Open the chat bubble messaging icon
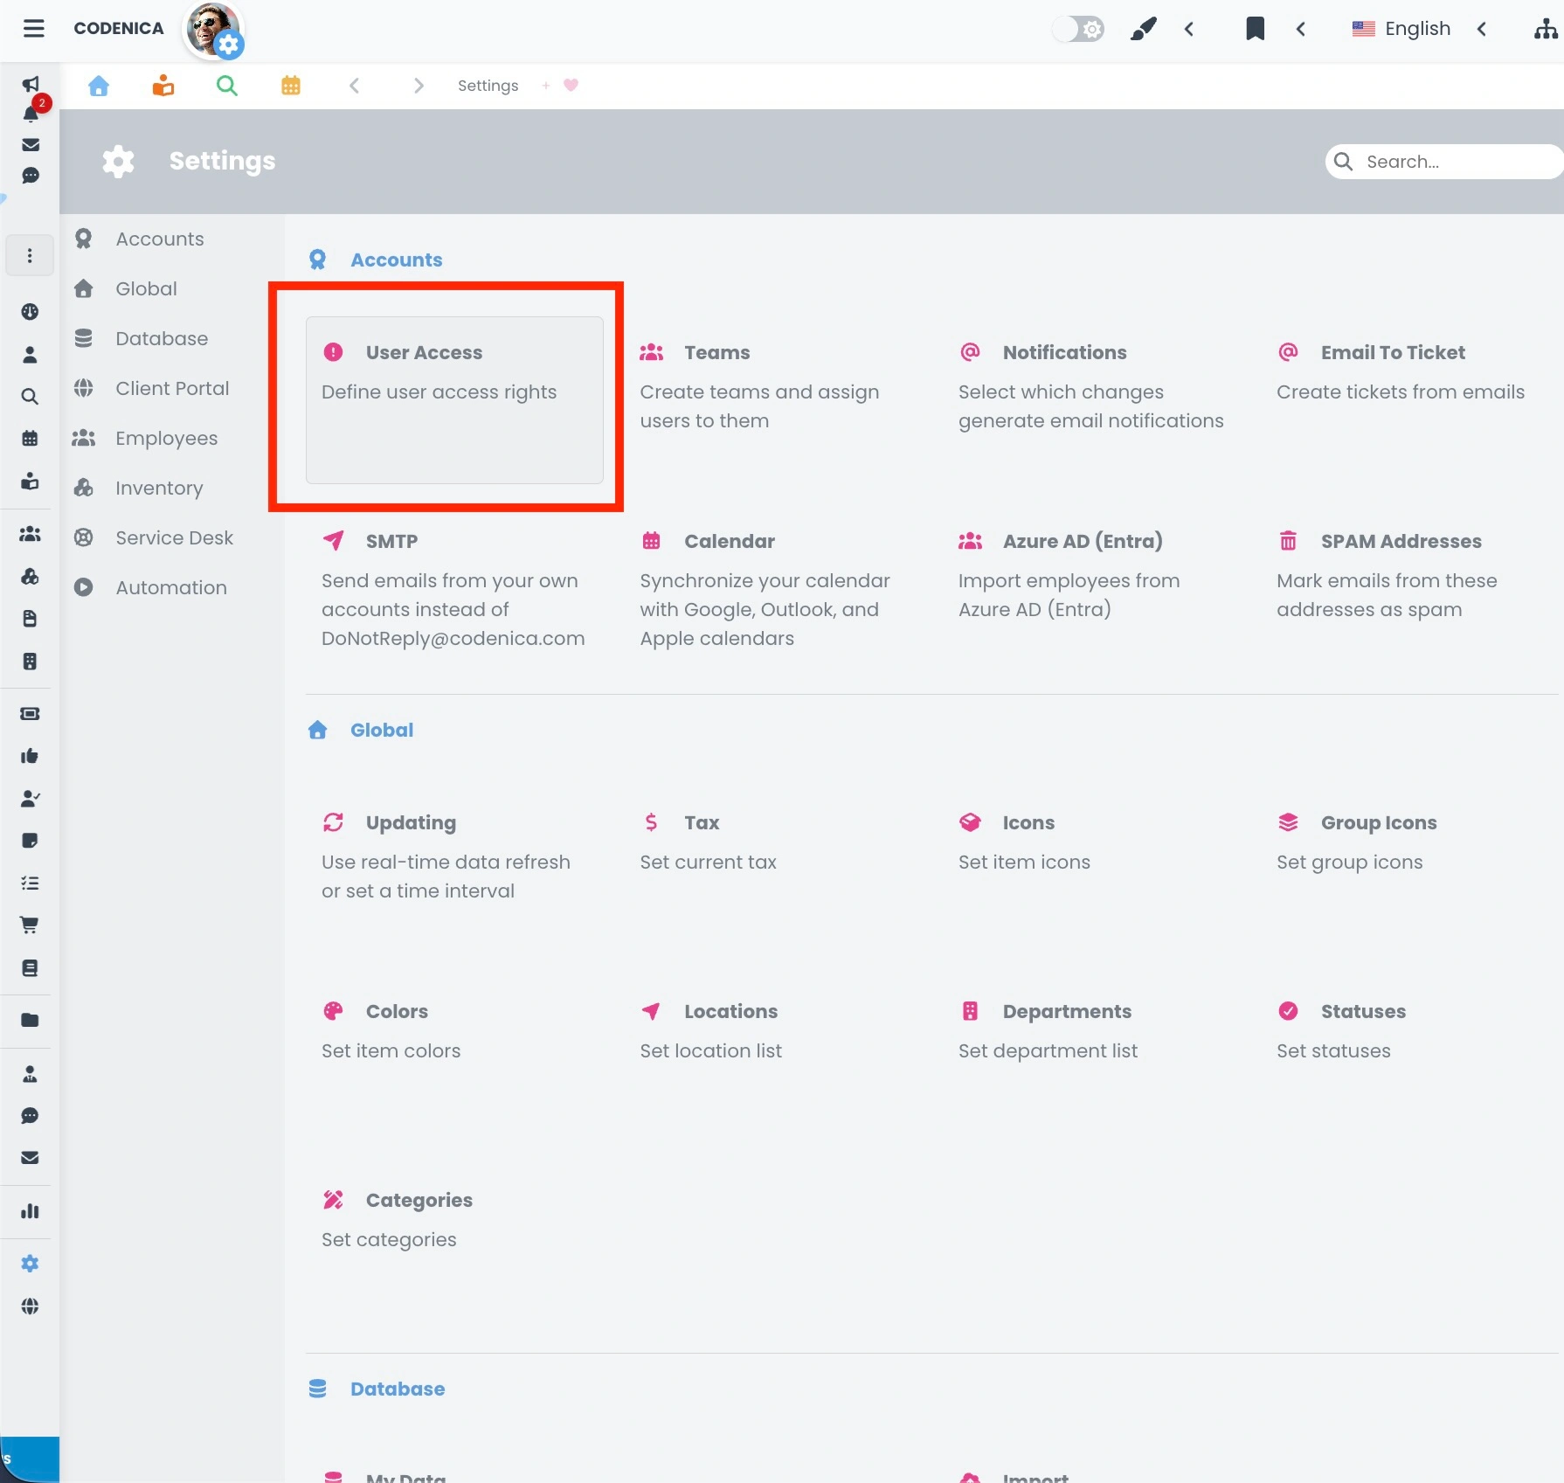 coord(31,175)
